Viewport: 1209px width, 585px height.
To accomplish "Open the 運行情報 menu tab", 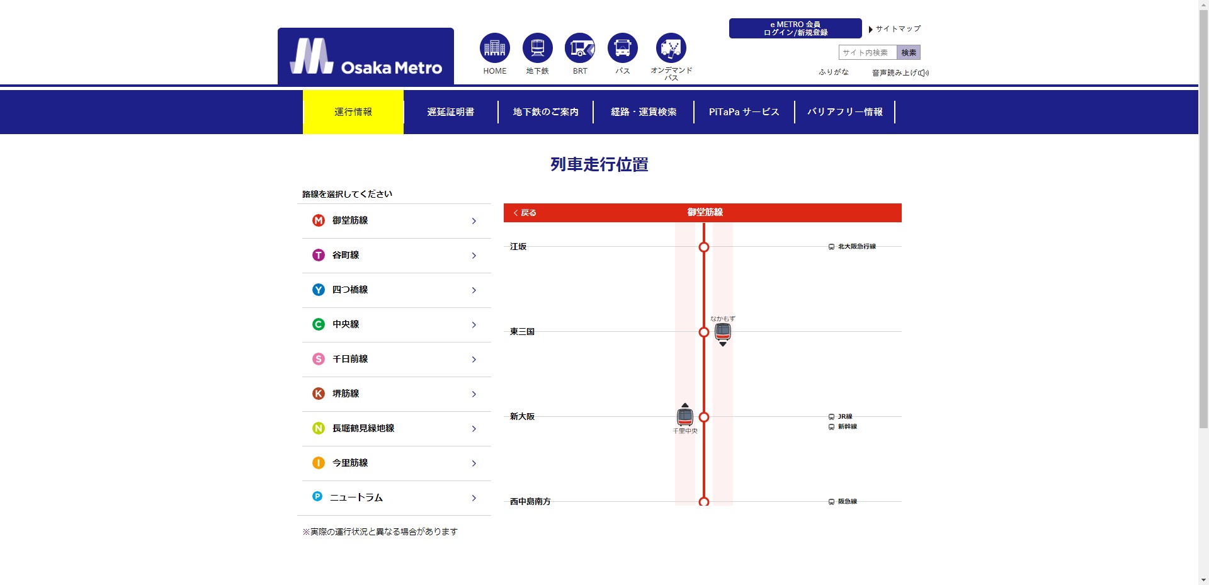I will point(353,112).
